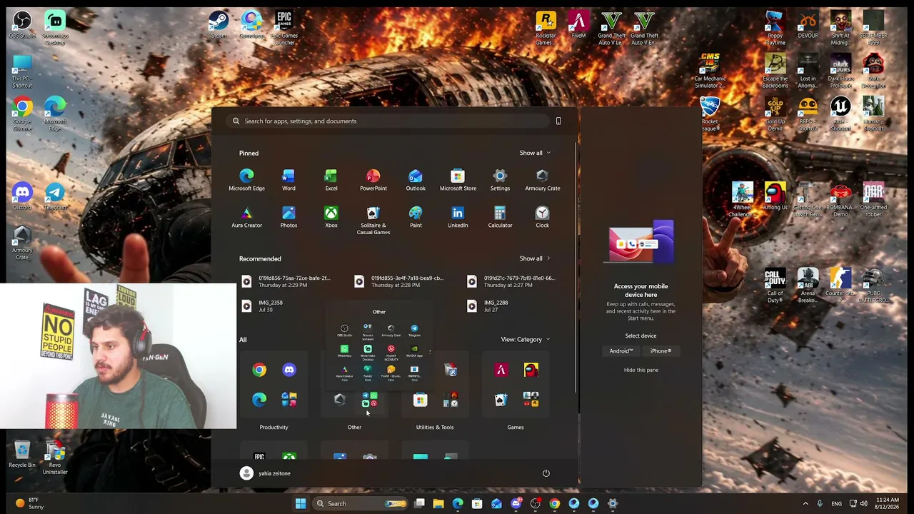Click the microphone icon in system tray
914x514 pixels.
(x=820, y=503)
